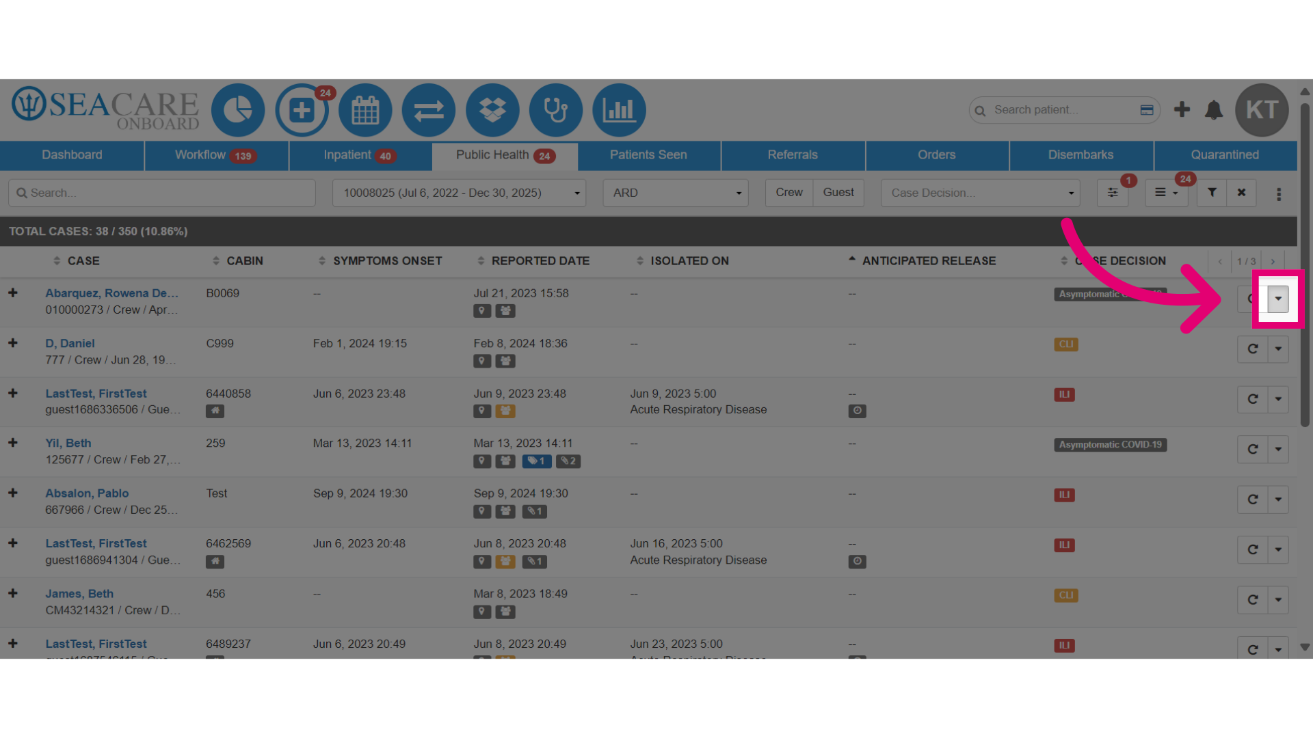Switch to the Orders tab
The height and width of the screenshot is (738, 1313).
click(x=937, y=155)
